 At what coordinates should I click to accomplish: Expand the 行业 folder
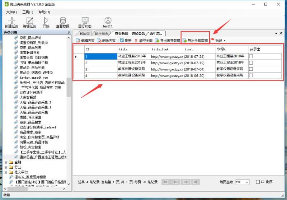(x=6, y=167)
